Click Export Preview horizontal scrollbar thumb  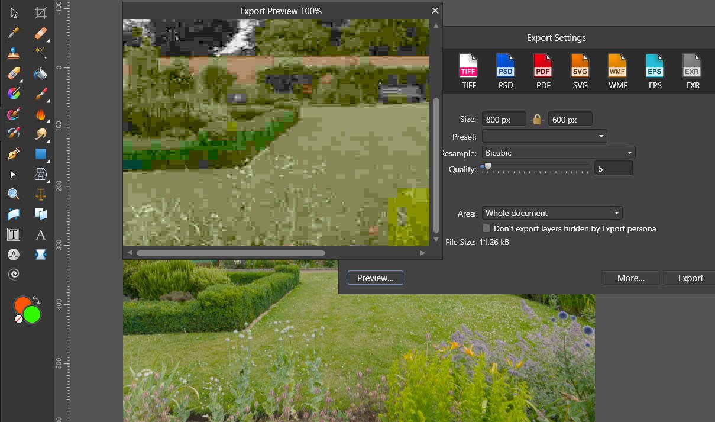coord(231,253)
